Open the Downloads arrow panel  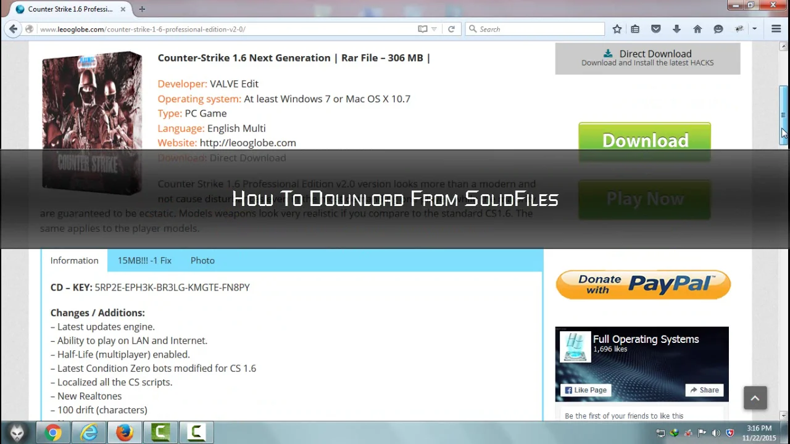pyautogui.click(x=676, y=29)
